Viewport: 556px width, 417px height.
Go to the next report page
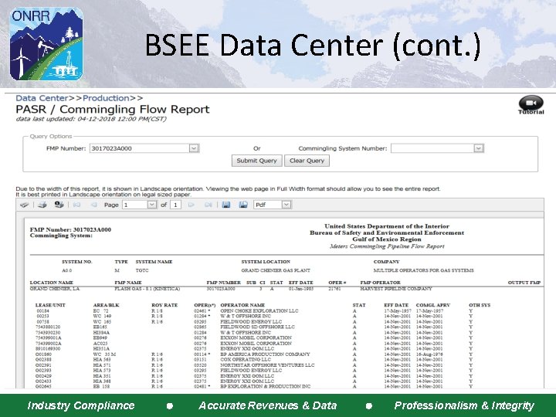[192, 205]
